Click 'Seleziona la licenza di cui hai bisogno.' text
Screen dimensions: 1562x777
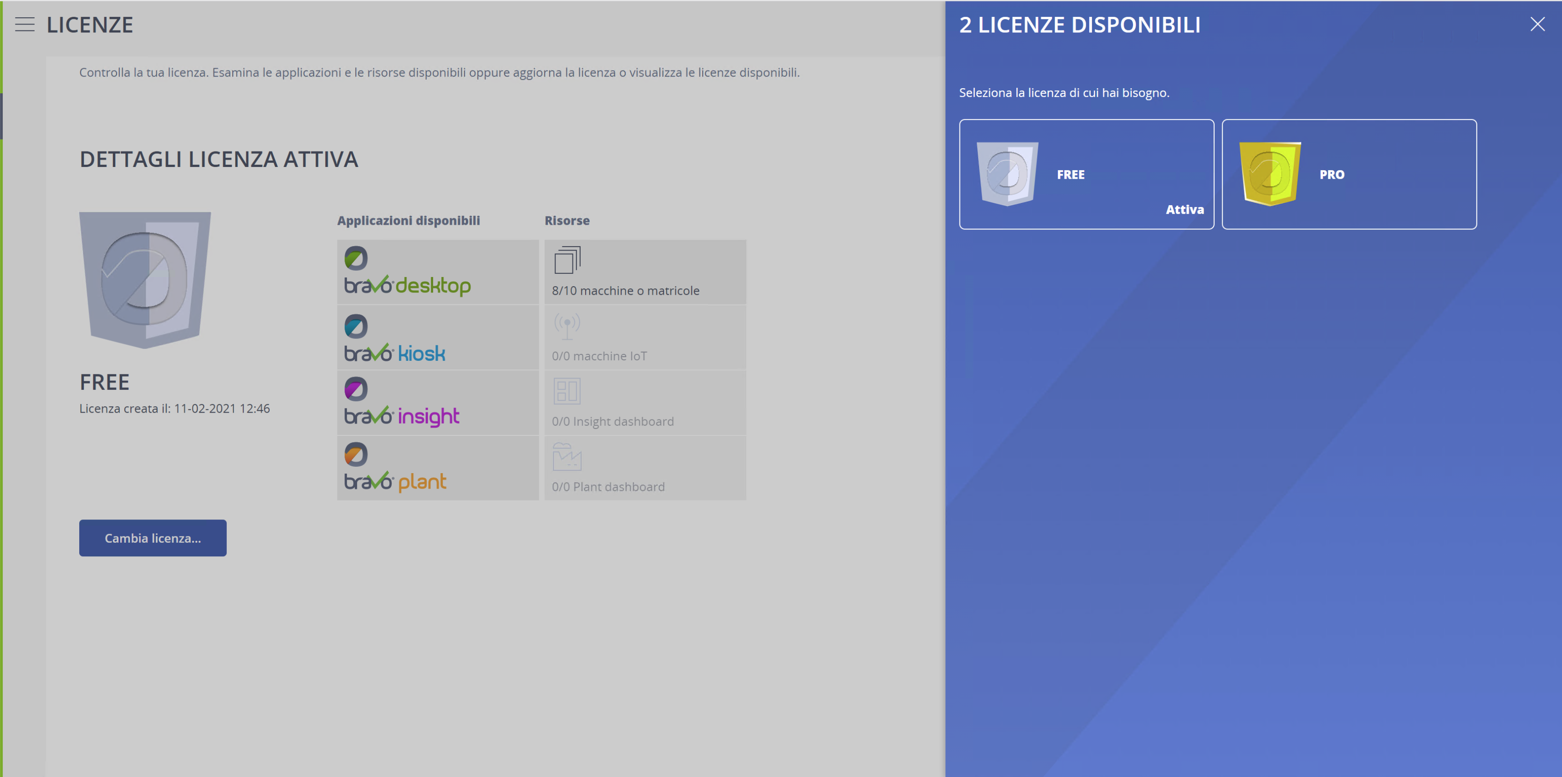(x=1063, y=93)
